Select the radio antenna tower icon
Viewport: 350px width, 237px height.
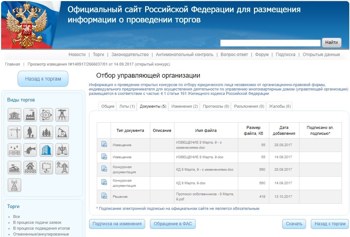point(15,185)
